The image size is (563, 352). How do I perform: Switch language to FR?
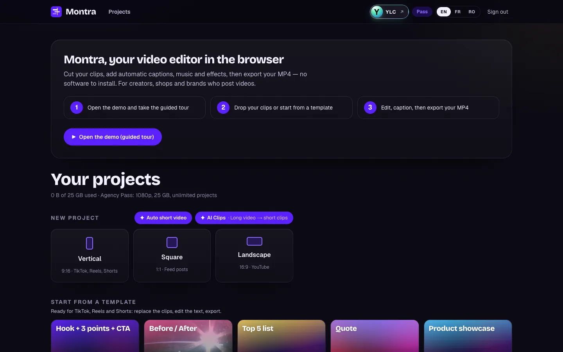coord(458,12)
